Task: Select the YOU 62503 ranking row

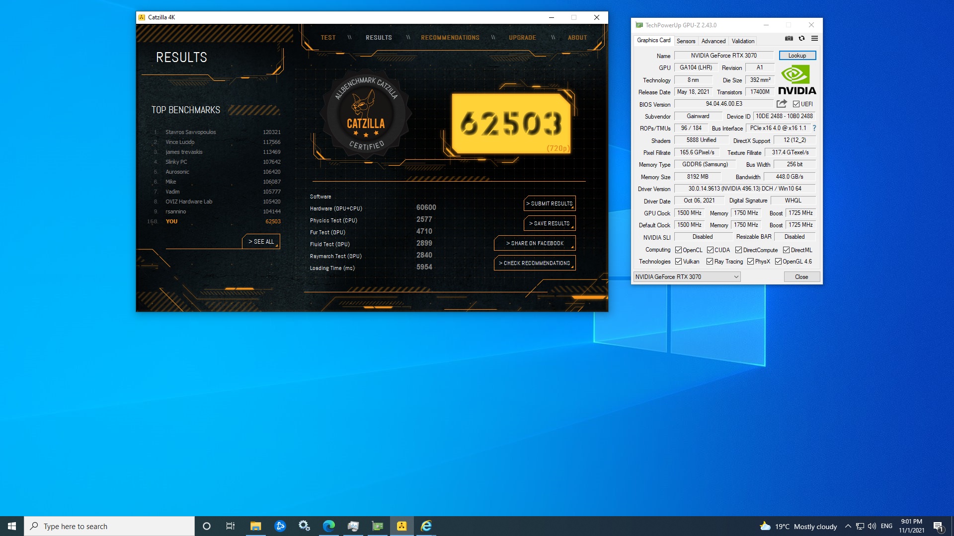Action: click(x=215, y=221)
